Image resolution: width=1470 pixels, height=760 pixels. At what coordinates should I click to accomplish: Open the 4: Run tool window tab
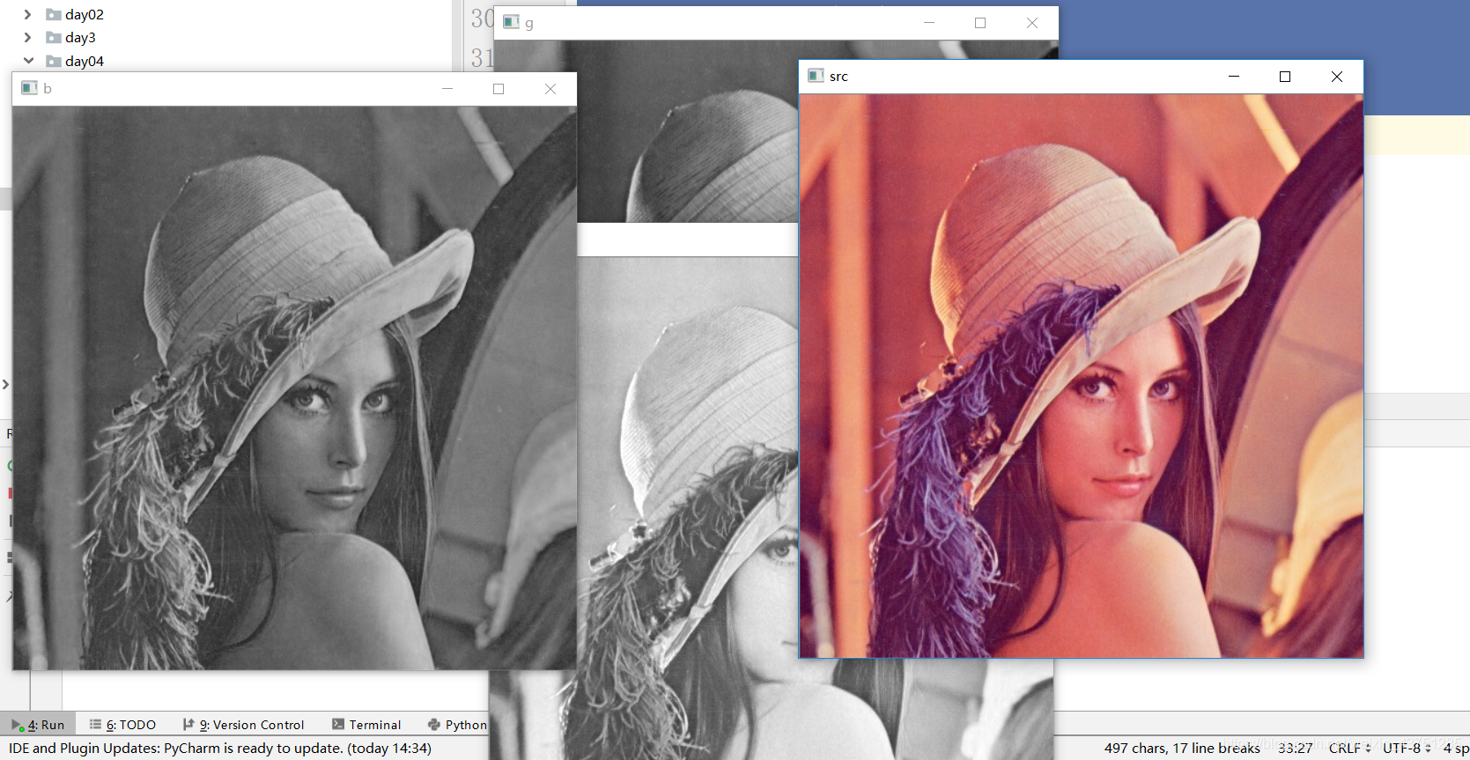coord(38,725)
